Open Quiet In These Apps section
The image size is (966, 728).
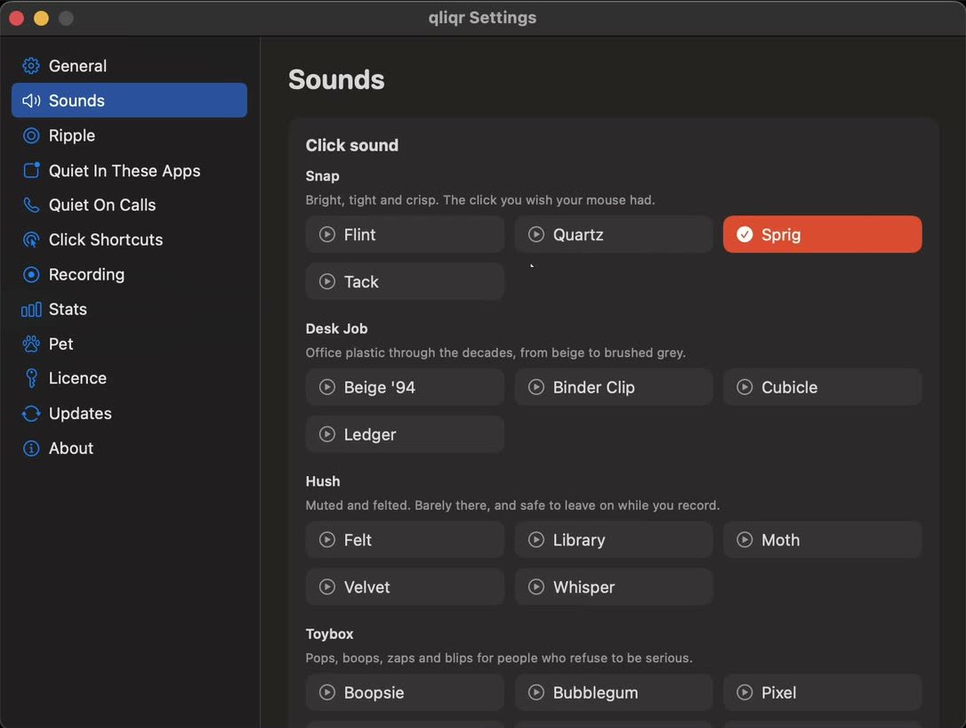(129, 170)
